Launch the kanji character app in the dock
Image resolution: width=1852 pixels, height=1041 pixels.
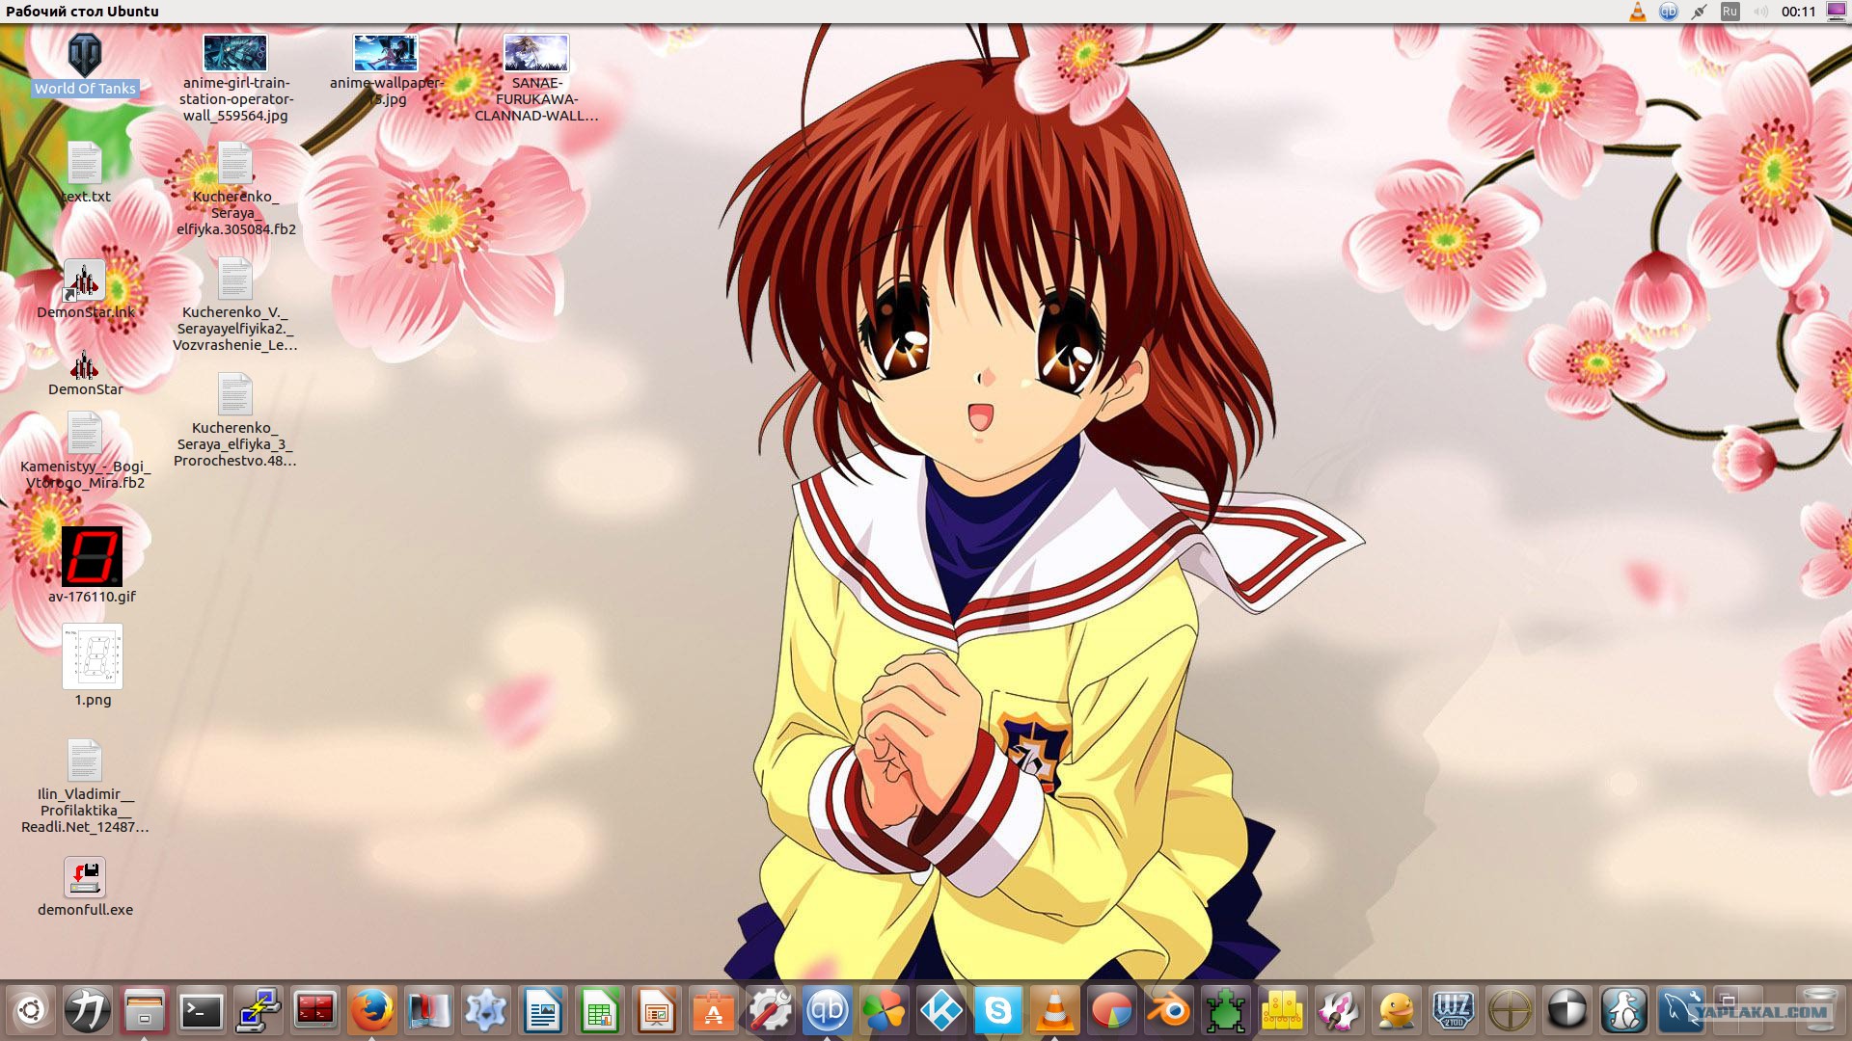click(x=88, y=1011)
